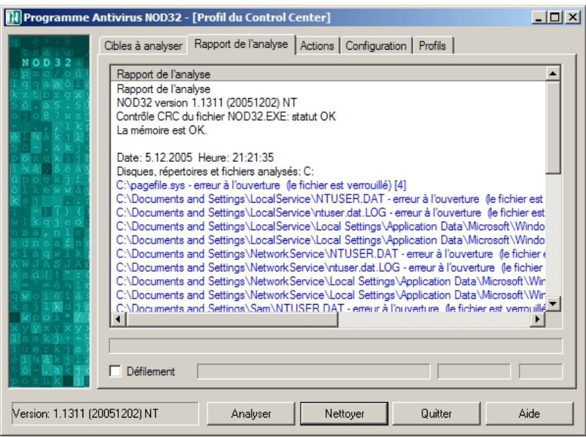Click the report scroll down arrow

click(552, 303)
